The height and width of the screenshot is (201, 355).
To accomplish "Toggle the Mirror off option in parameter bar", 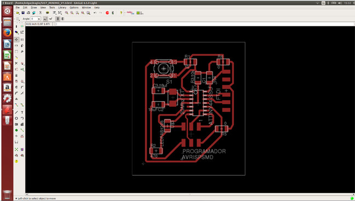I will 58,19.
